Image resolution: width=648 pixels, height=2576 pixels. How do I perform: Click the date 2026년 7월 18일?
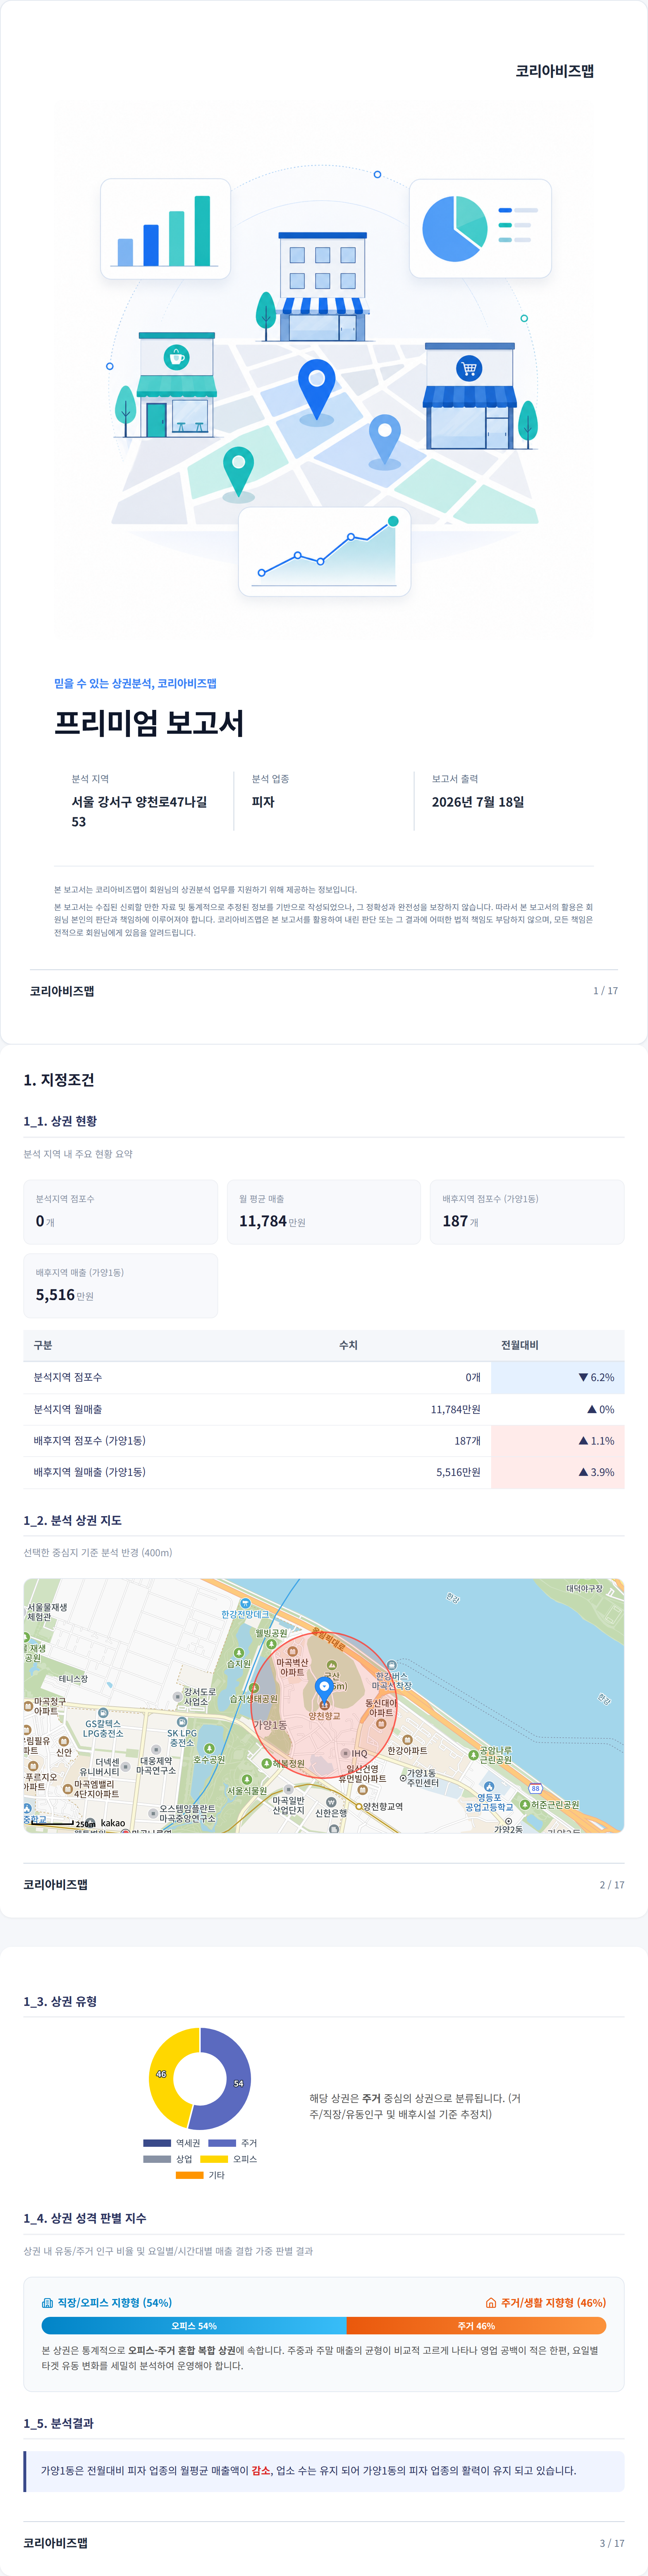click(478, 802)
